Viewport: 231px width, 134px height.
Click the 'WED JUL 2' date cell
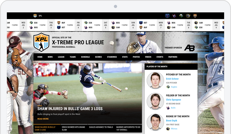[23, 25]
